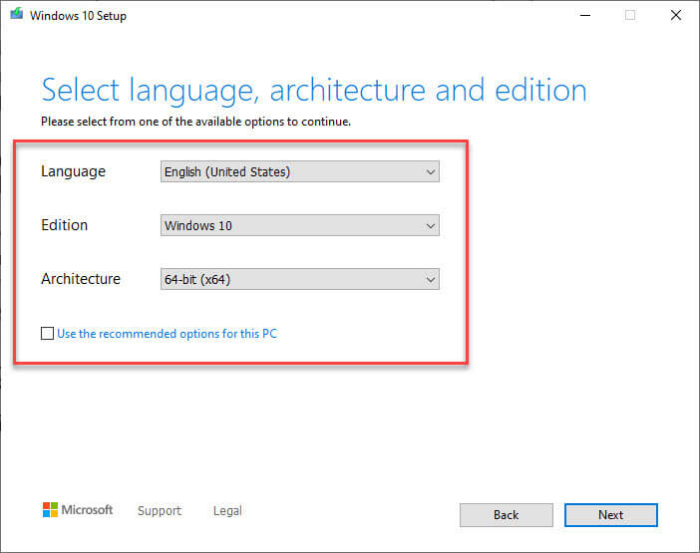Click the 'Windows 10 Setup' window title text
The height and width of the screenshot is (553, 700).
click(x=78, y=16)
